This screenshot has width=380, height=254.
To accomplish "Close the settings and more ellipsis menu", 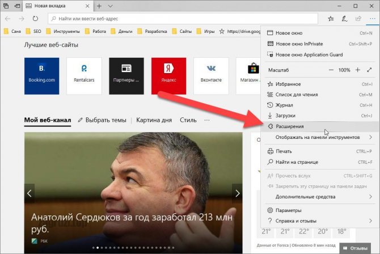I will pos(373,19).
